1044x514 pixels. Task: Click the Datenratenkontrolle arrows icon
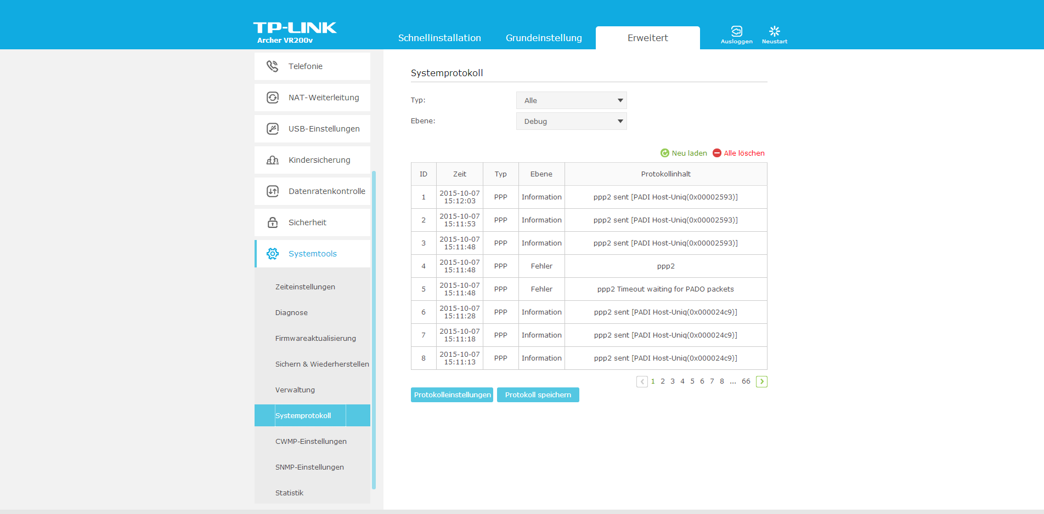(x=272, y=191)
